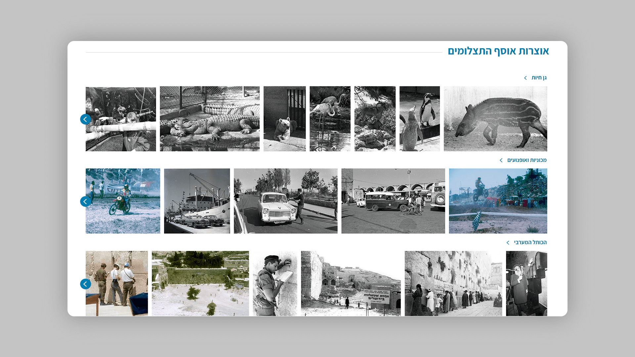Screen dimensions: 635x357
Task: Expand chevron next to גן חיות heading
Action: 526,78
